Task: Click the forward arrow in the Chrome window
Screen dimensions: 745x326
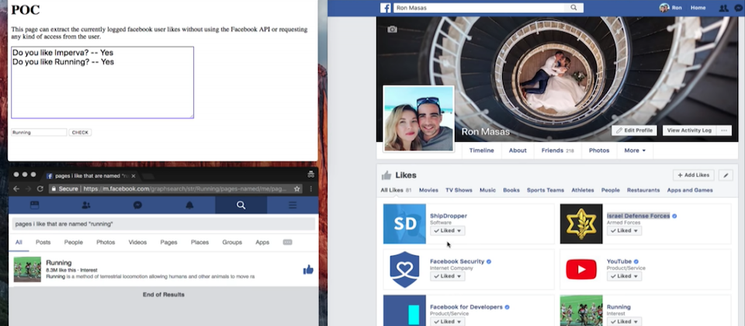Action: click(28, 189)
